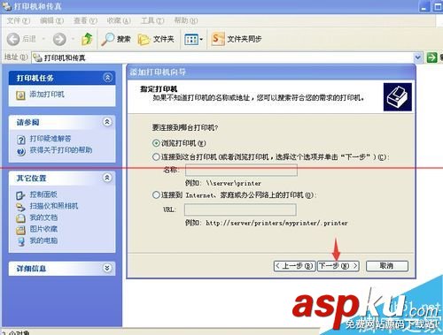Click the green Go arrow button
Viewport: 443px width, 335px height.
tap(431, 57)
